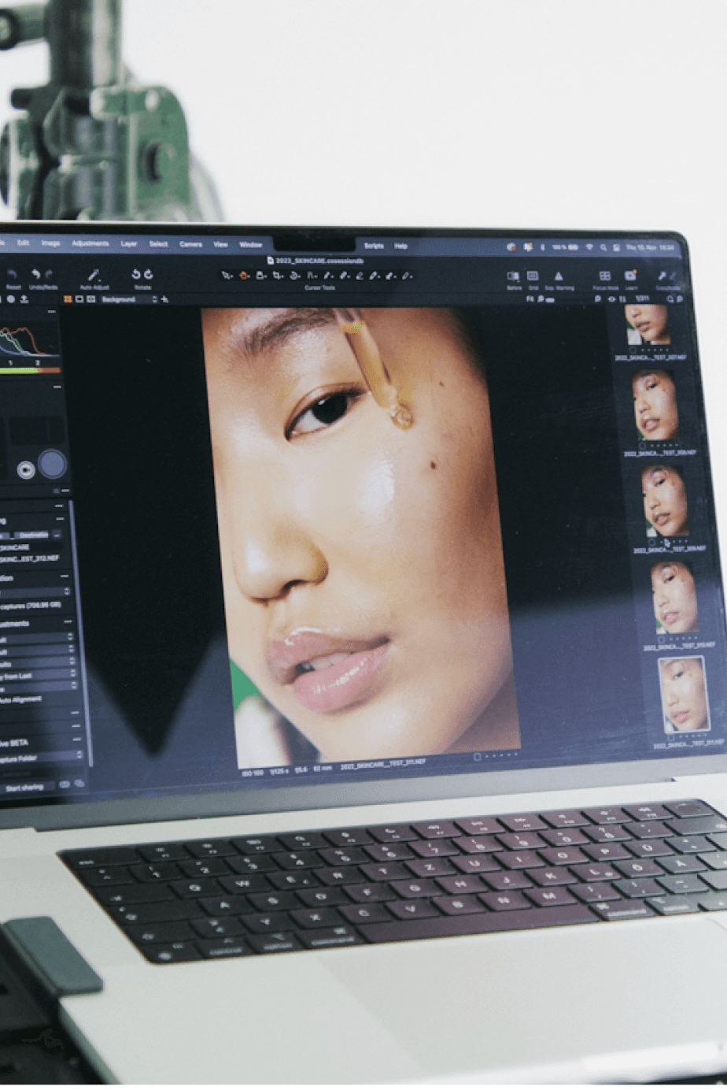Open the Learn icon in toolbar

tap(630, 276)
